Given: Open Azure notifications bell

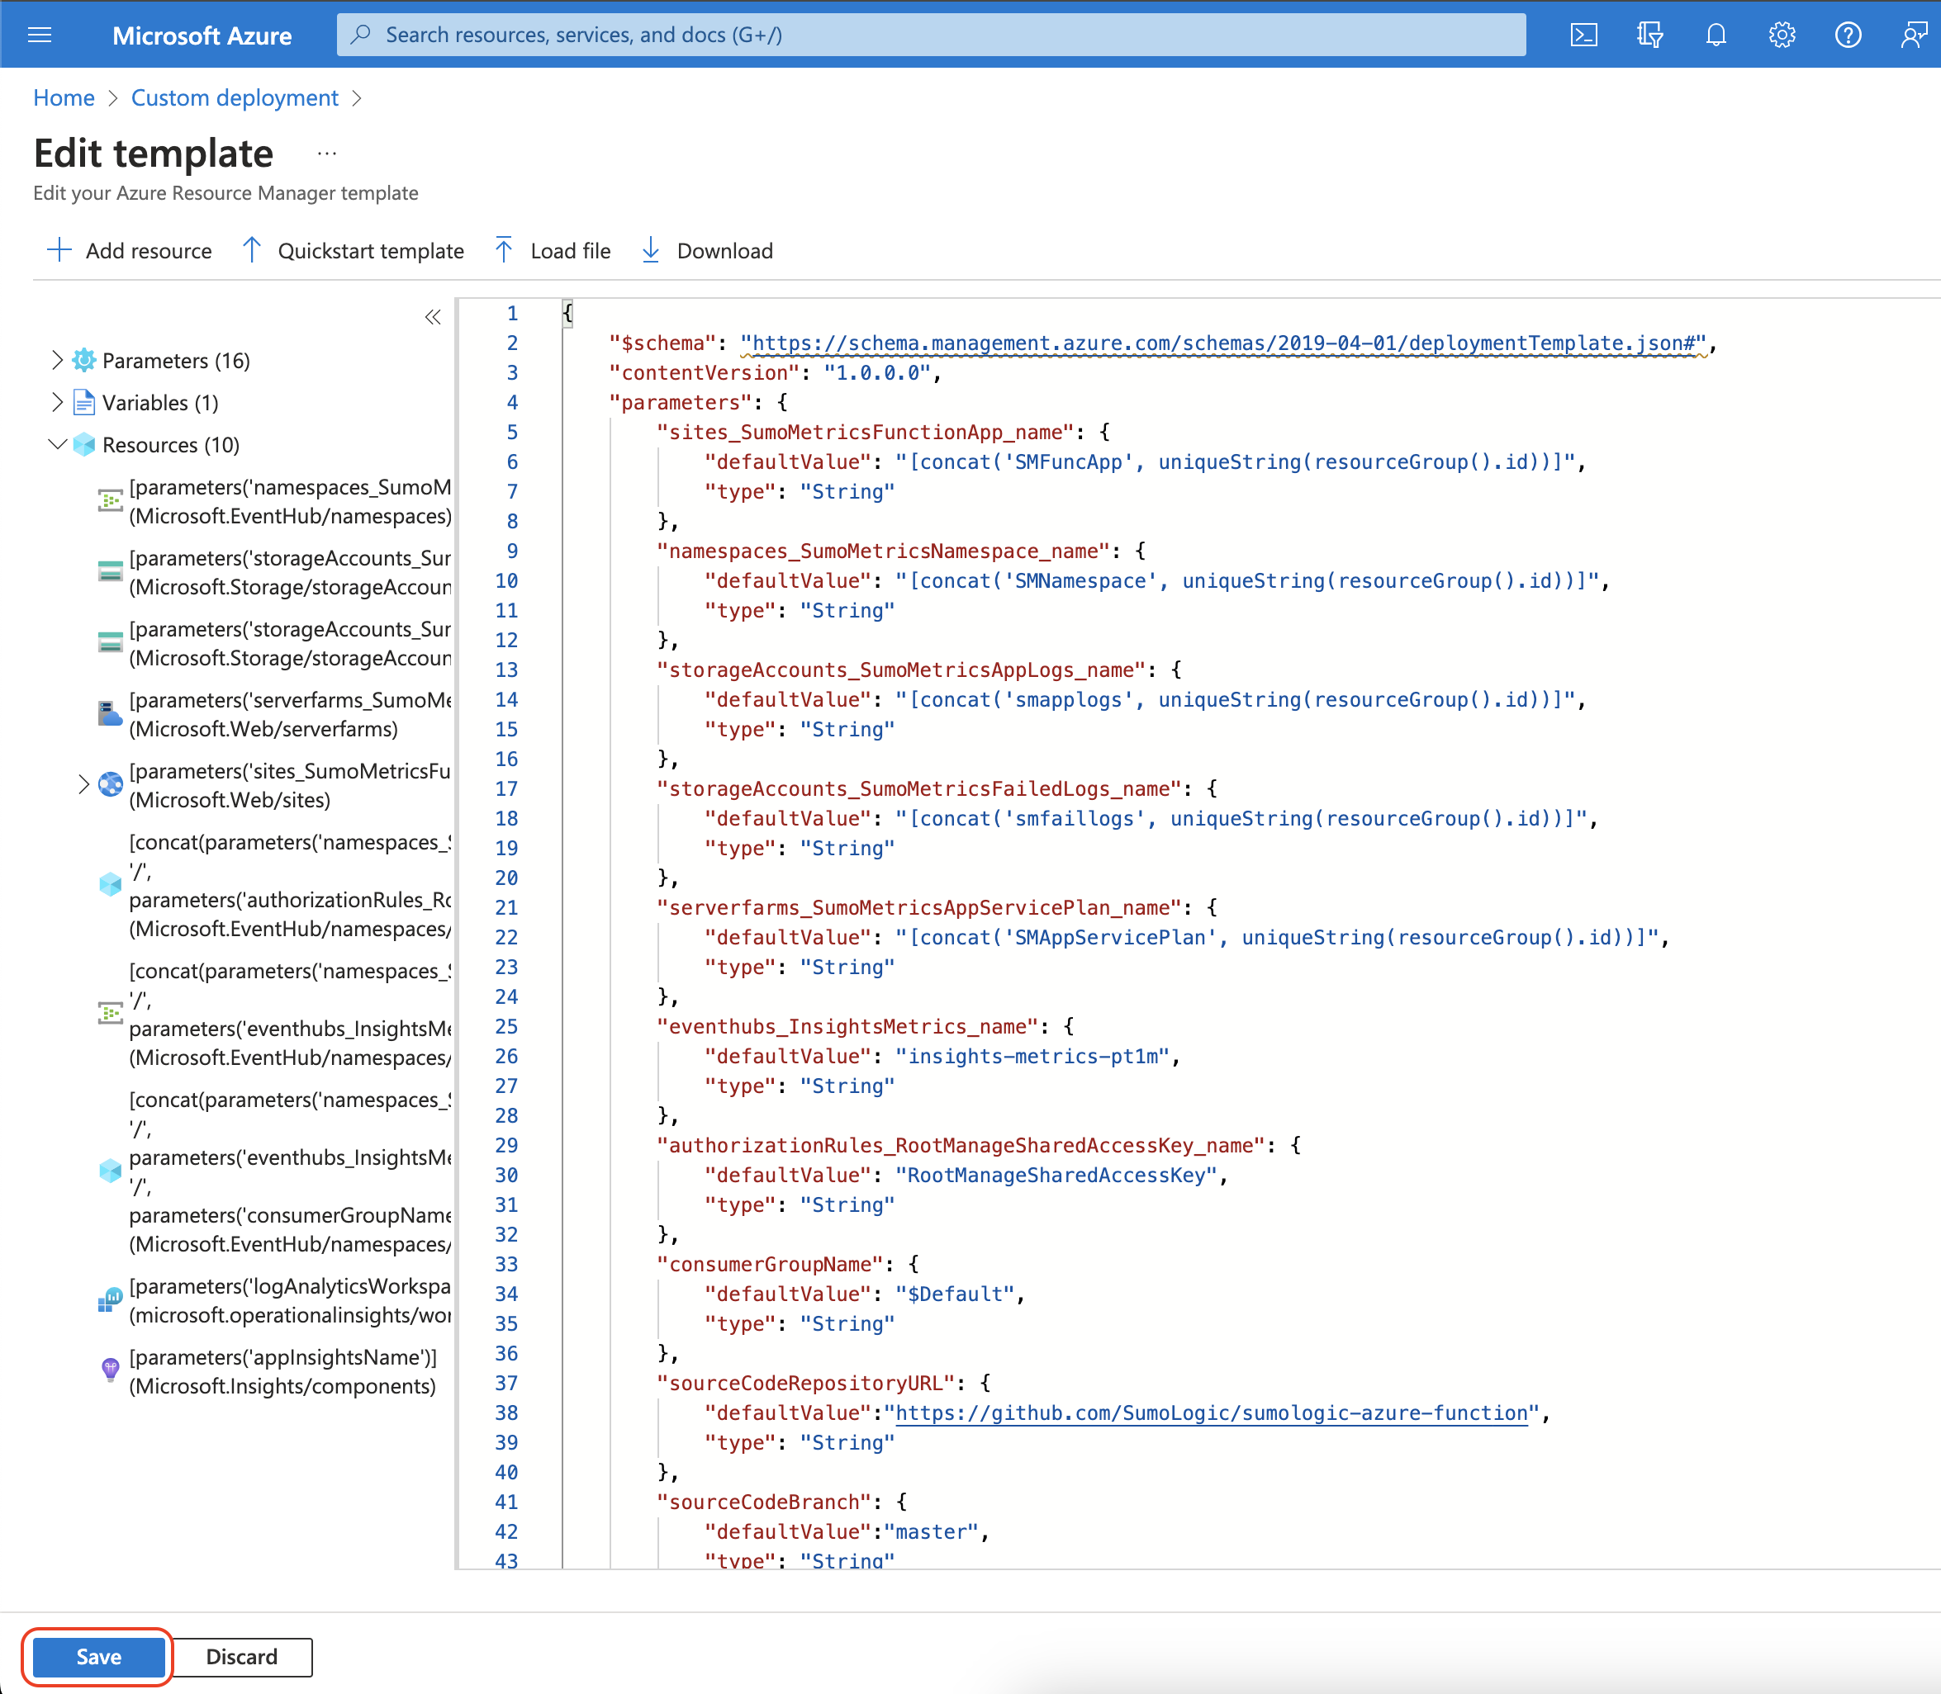Looking at the screenshot, I should click(x=1716, y=34).
